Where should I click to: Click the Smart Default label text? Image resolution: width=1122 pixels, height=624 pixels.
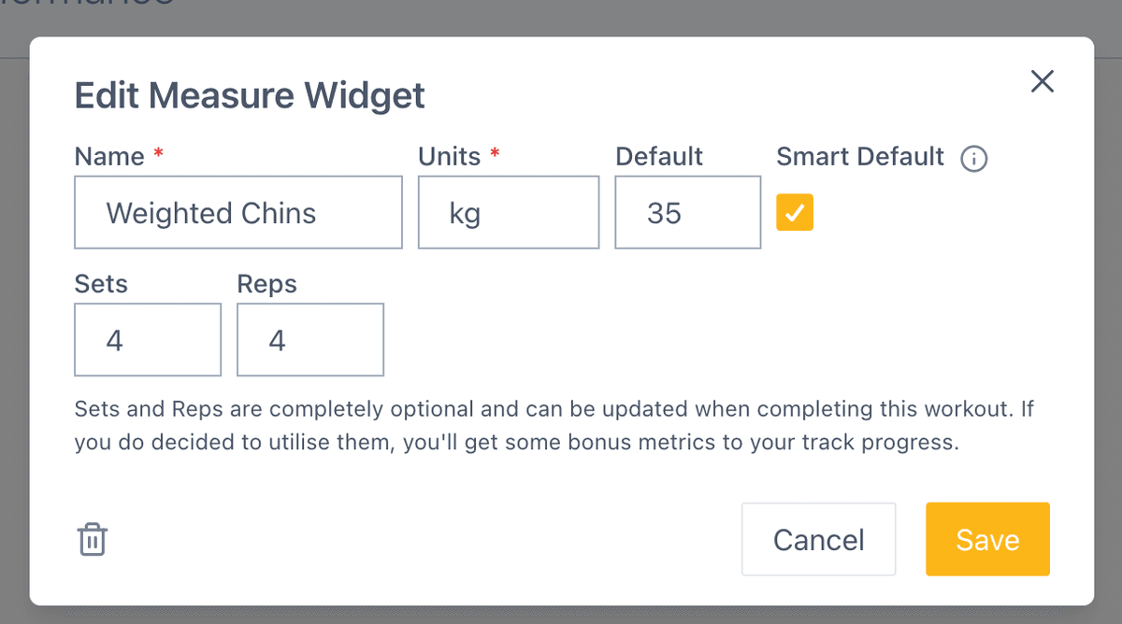pyautogui.click(x=859, y=157)
